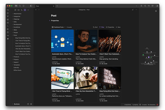Open vault settings gear next to Business

click(31, 104)
